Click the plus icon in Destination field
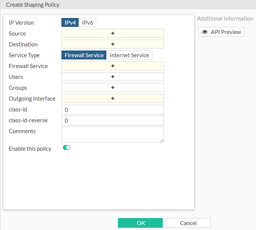The width and height of the screenshot is (256, 230). [113, 44]
